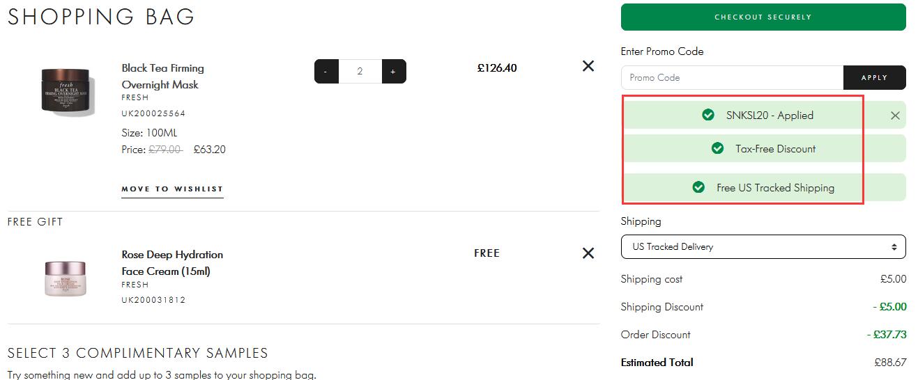
Task: Remove Black Tea Firming Overnight Mask from bag
Action: point(588,66)
